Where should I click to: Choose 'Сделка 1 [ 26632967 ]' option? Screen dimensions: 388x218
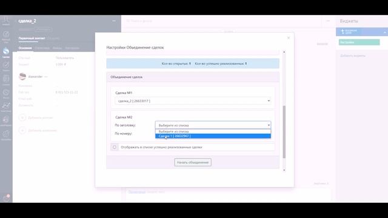pos(213,136)
